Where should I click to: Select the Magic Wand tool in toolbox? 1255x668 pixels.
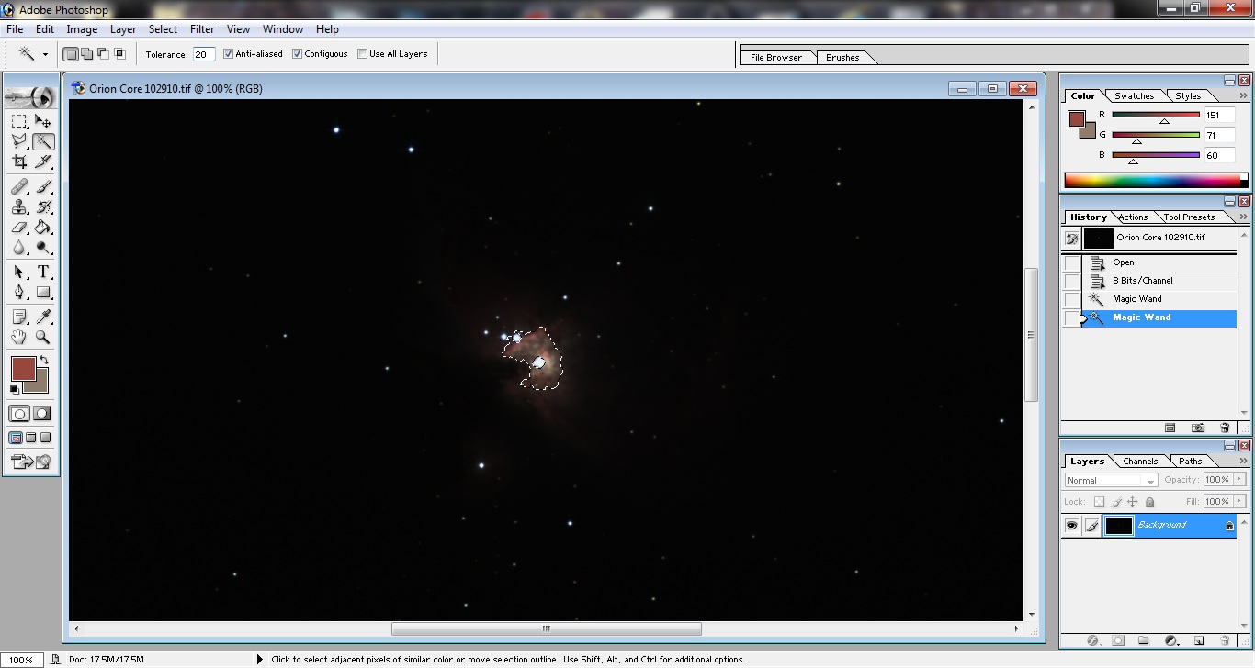coord(43,141)
